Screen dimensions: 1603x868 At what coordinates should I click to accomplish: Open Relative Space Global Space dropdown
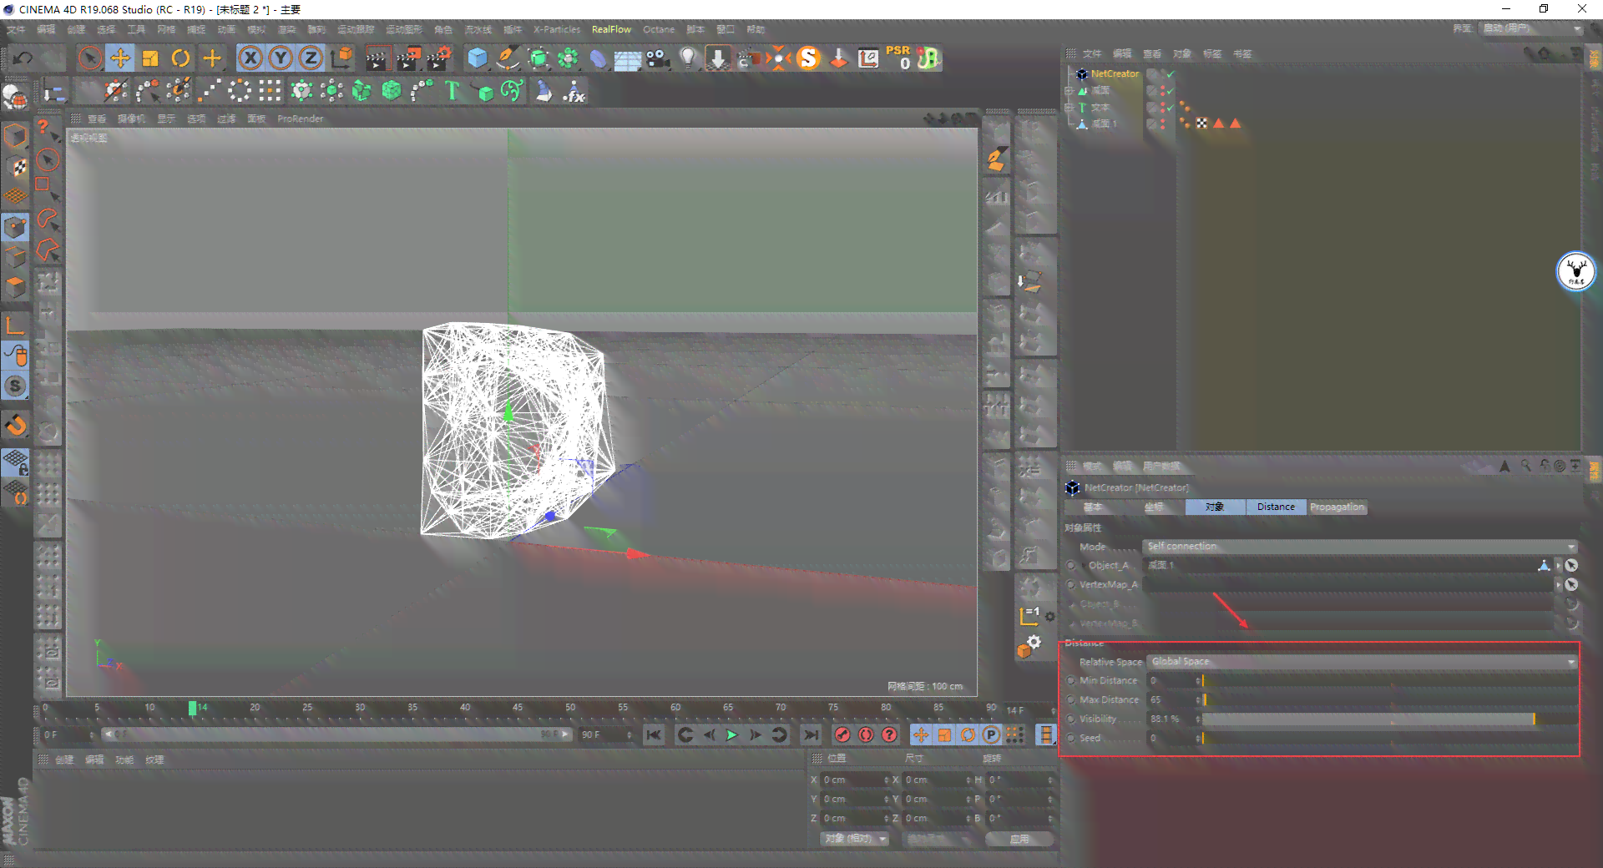click(1363, 661)
